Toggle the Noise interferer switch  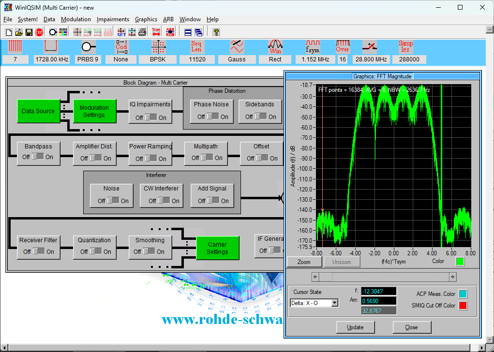click(x=113, y=200)
